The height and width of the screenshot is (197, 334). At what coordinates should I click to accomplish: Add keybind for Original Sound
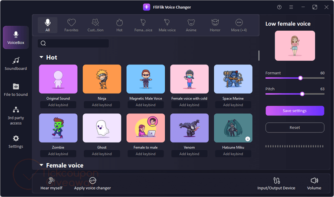pos(58,105)
